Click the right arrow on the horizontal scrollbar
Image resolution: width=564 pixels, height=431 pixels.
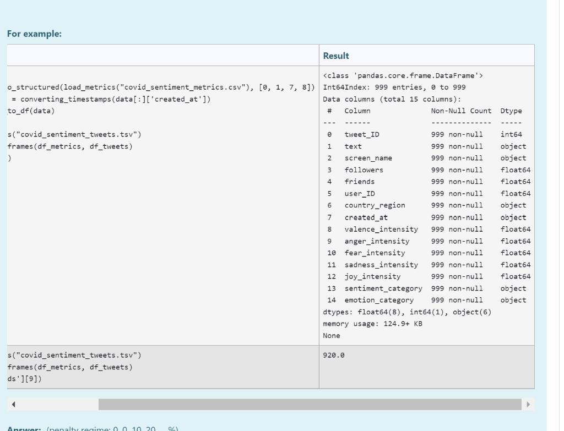click(529, 403)
